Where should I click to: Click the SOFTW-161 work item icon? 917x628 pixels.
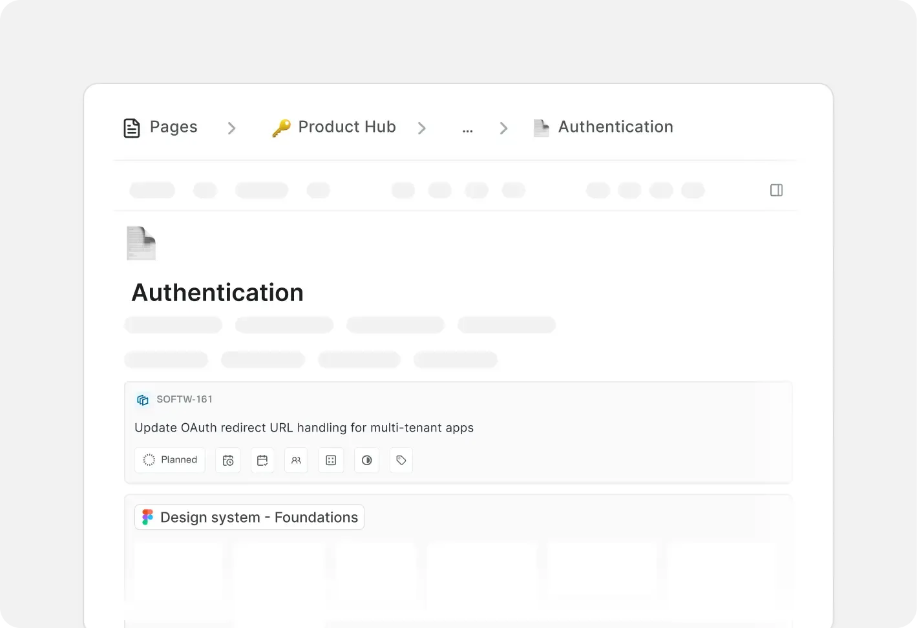(x=143, y=400)
